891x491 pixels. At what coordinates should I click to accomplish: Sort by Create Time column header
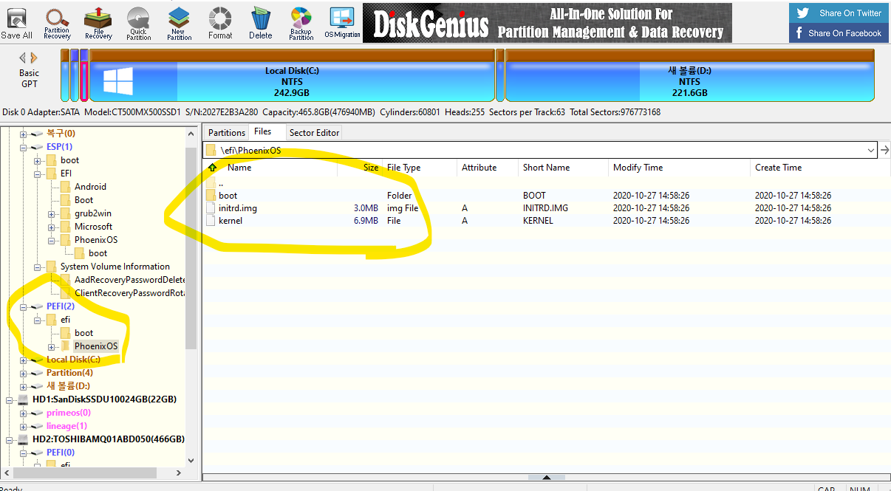820,168
